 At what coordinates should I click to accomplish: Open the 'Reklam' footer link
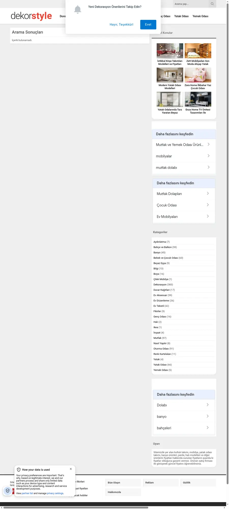[161, 483]
